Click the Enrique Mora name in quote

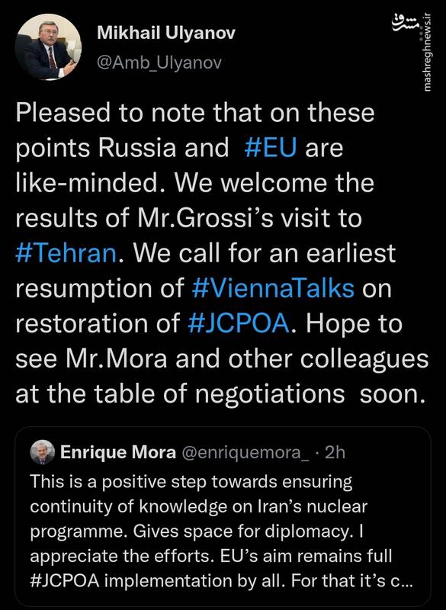[118, 452]
